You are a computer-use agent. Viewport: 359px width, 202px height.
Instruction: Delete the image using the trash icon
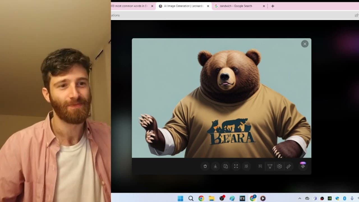pyautogui.click(x=205, y=166)
